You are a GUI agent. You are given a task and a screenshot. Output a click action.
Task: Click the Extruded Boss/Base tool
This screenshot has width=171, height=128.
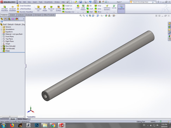(x=5, y=9)
